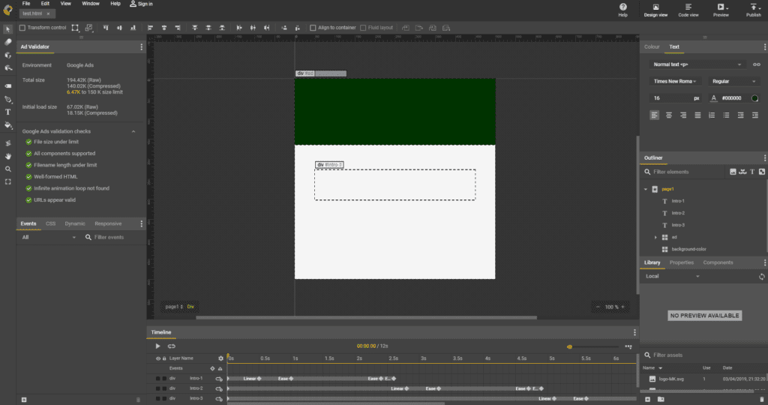Enable Align to container checkbox
The width and height of the screenshot is (768, 405).
(x=313, y=28)
